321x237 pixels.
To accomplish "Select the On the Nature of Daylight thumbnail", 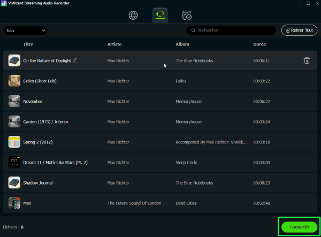I will [x=14, y=60].
